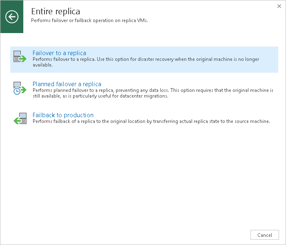286x245 pixels.
Task: Choose Planned failover a replica heading
Action: click(67, 84)
